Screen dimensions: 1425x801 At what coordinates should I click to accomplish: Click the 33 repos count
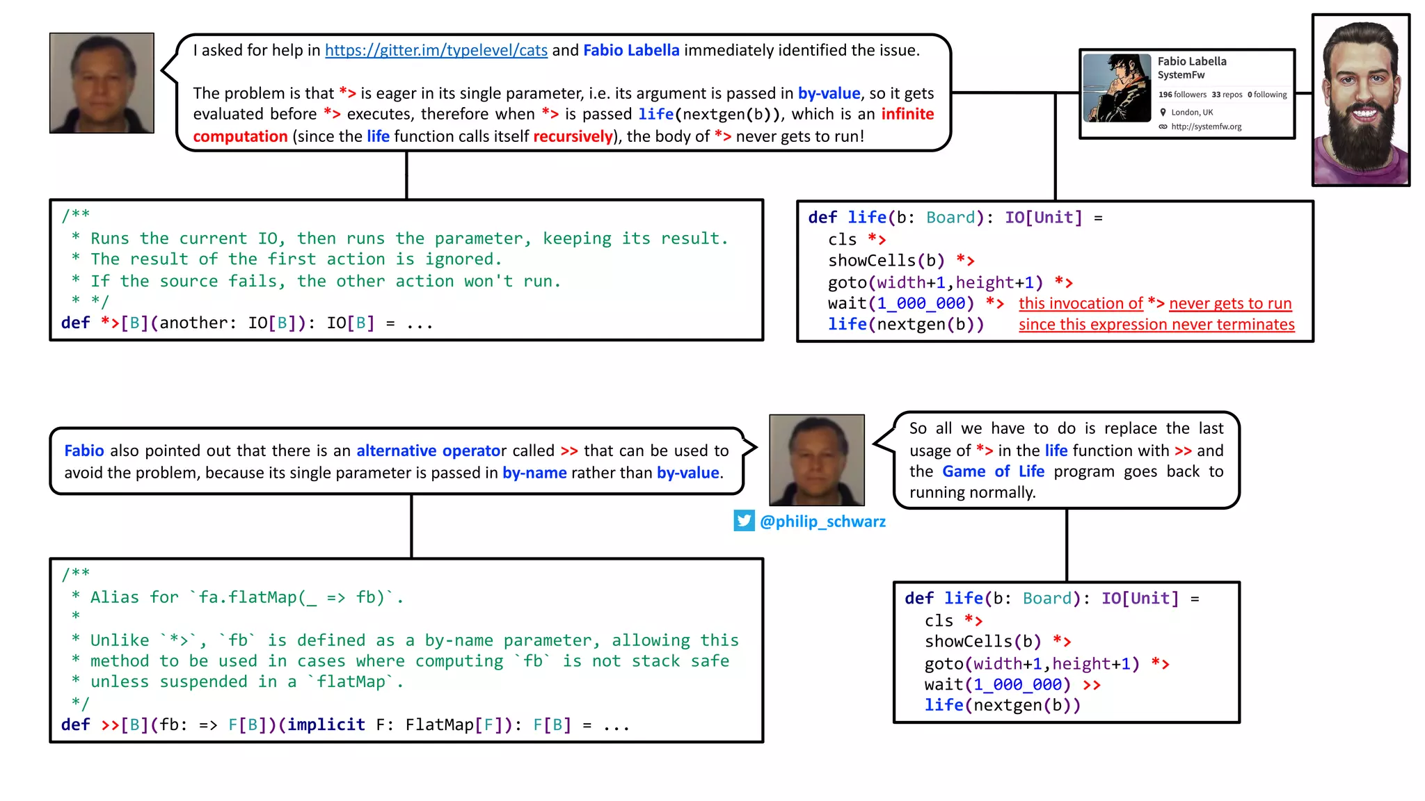1227,95
